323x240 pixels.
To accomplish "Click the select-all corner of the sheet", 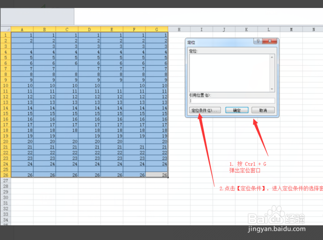I will coord(5,29).
